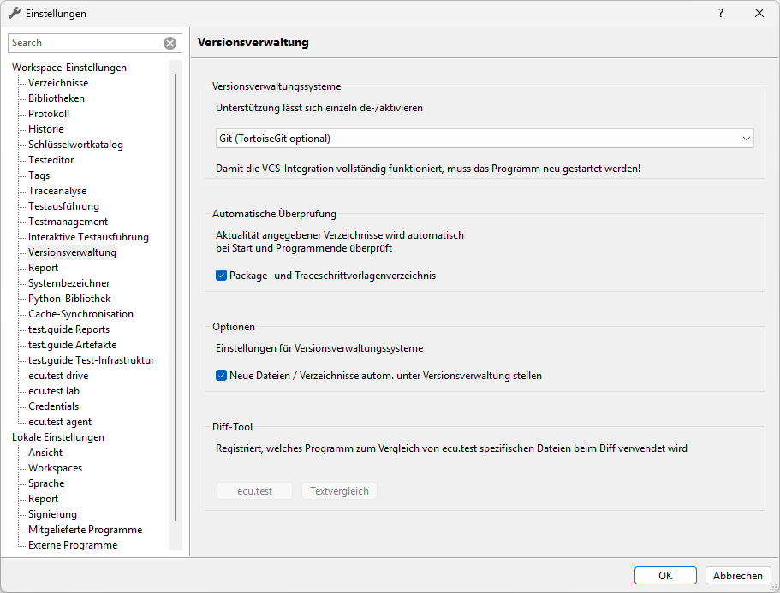780x593 pixels.
Task: Open Traceanalyse settings
Action: 57,191
